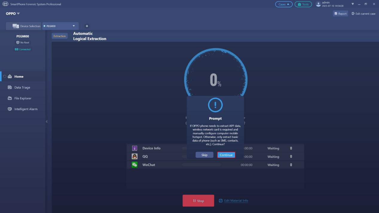Click the WeChat Waiting status
This screenshot has height=213, width=379.
(273, 165)
